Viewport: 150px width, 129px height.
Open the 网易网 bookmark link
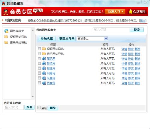tap(51, 73)
